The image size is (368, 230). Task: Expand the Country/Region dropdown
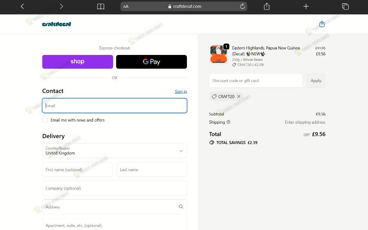pos(114,151)
